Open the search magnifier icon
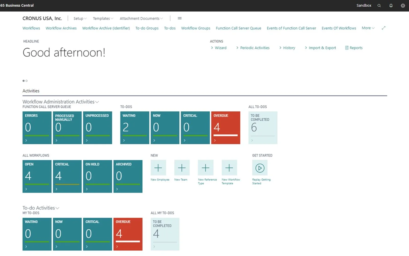 [379, 5]
